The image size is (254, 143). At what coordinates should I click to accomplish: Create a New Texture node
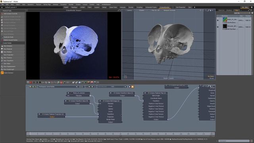13,58
